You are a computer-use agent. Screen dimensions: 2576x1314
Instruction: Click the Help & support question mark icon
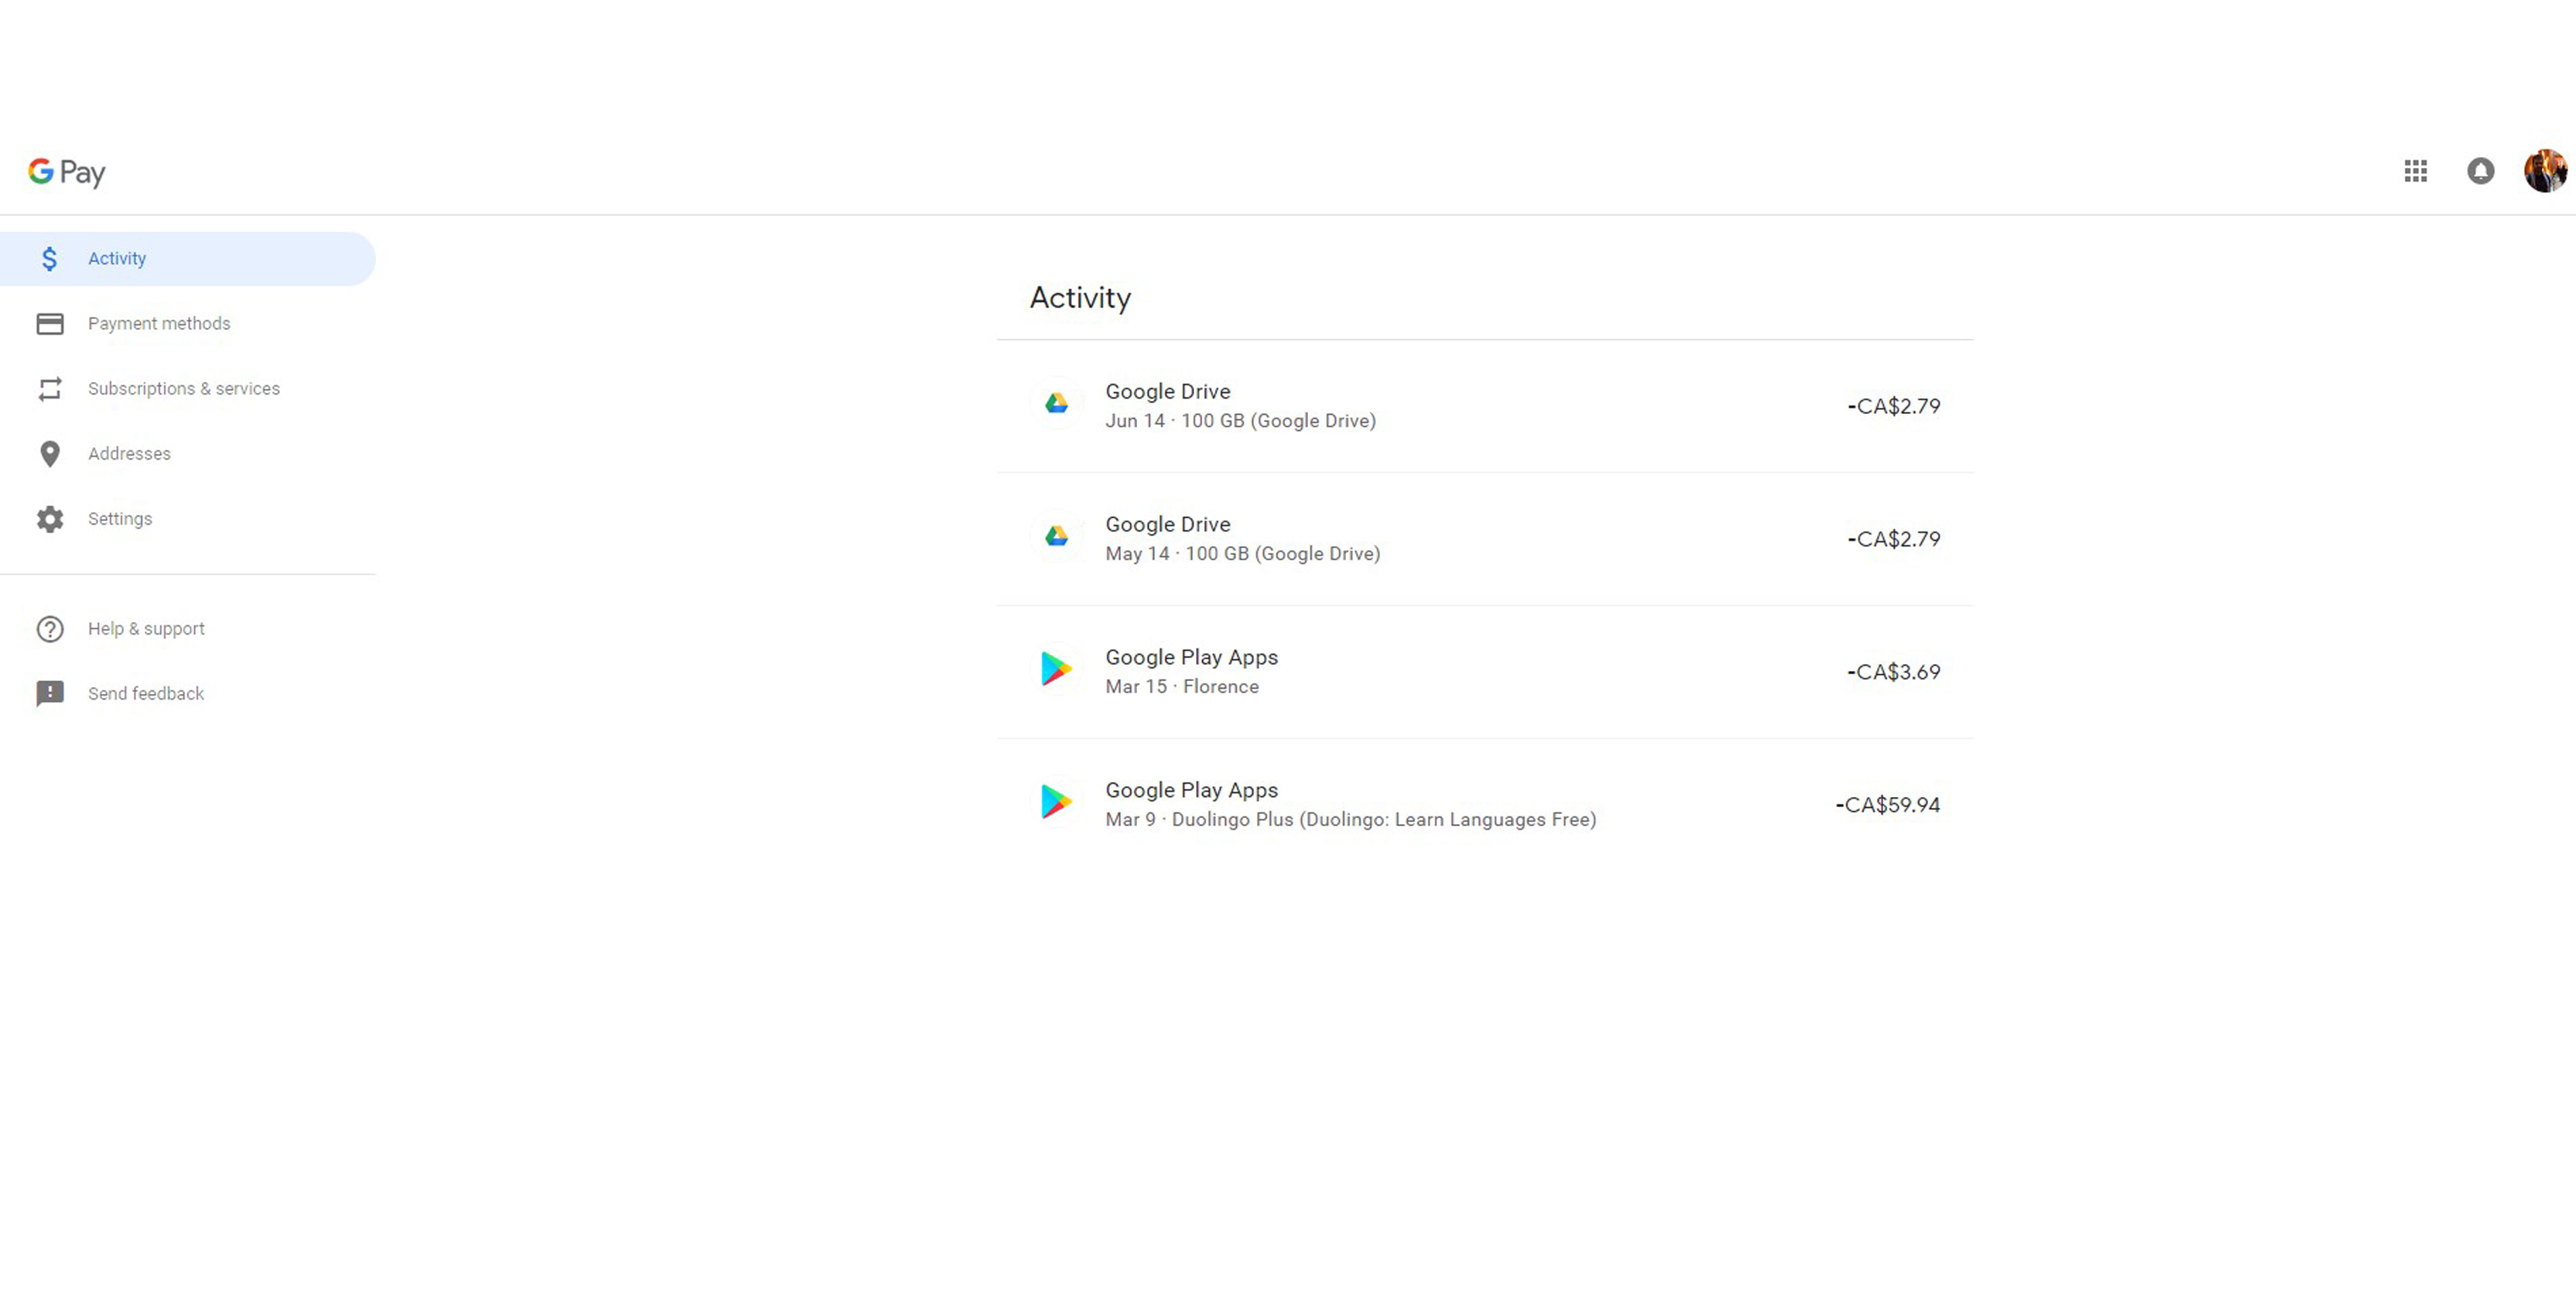pos(49,628)
